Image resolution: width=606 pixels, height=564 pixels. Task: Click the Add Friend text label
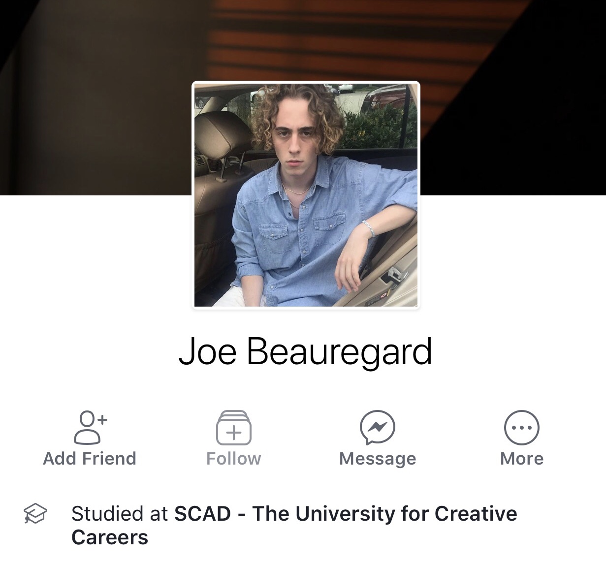pos(90,459)
